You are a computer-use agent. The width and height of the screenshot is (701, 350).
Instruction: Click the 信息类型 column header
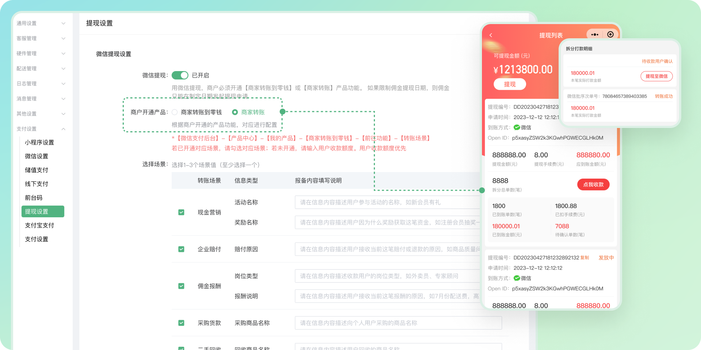[x=246, y=180]
